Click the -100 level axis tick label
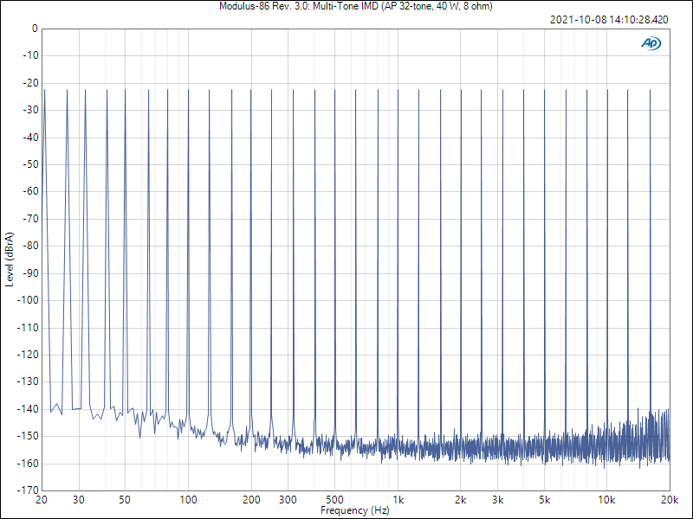The image size is (693, 519). [28, 300]
